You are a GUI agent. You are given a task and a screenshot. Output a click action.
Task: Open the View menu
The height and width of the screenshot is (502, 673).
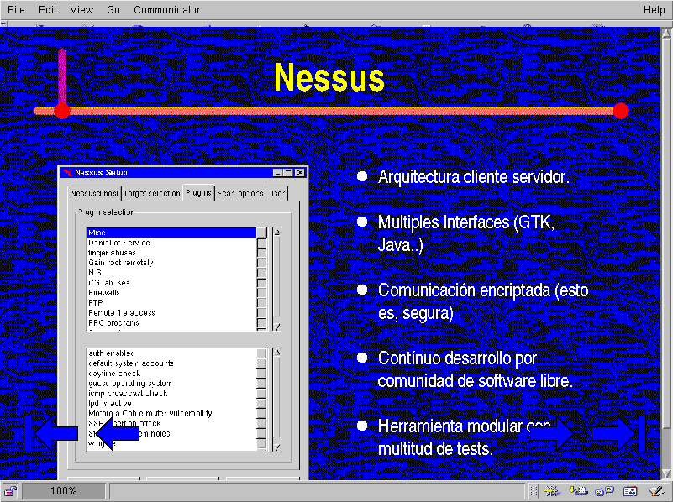click(x=81, y=10)
